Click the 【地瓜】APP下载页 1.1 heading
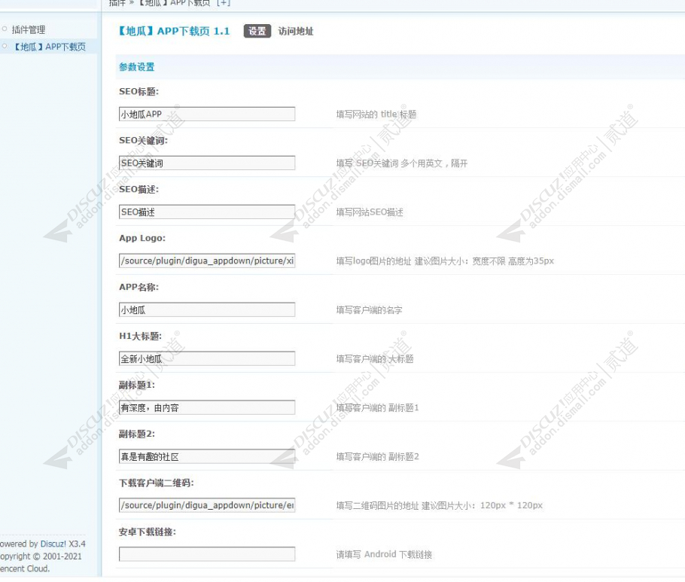The height and width of the screenshot is (582, 685). coord(173,31)
